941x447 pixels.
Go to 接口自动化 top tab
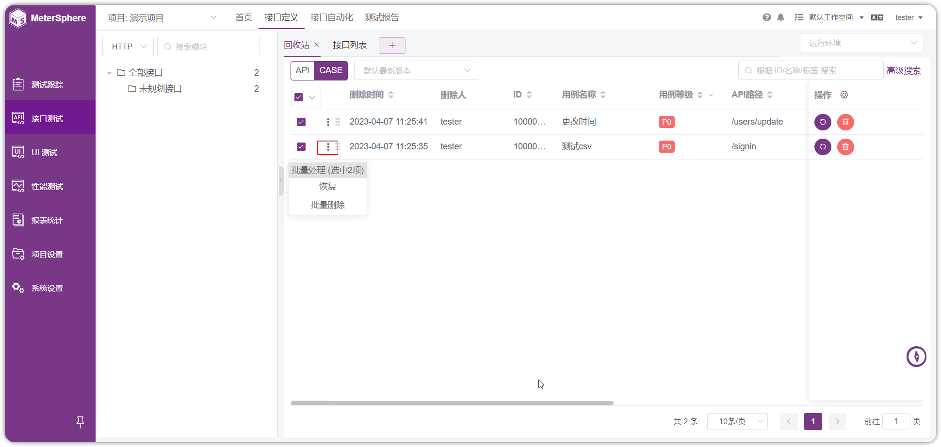tap(332, 17)
